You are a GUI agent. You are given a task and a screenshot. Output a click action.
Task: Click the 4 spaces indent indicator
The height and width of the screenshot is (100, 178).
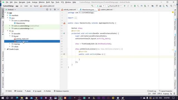click(166, 94)
